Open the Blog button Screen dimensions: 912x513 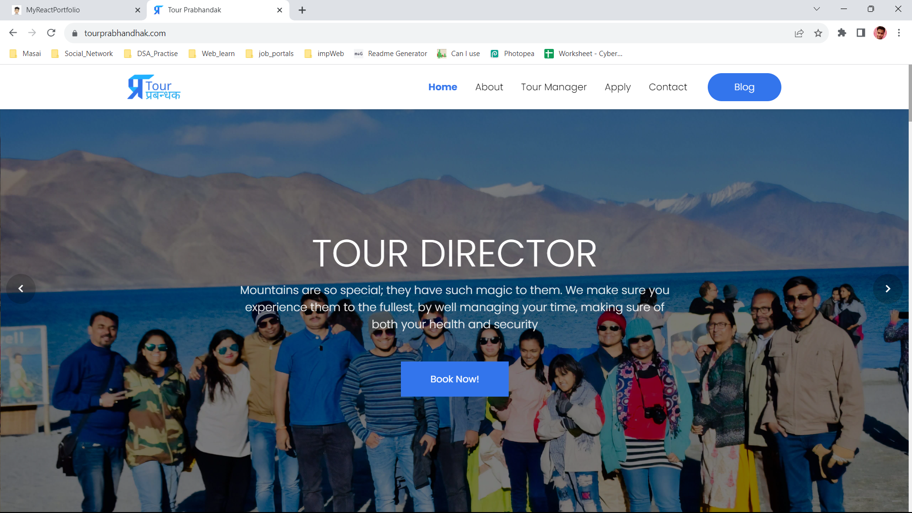point(744,87)
